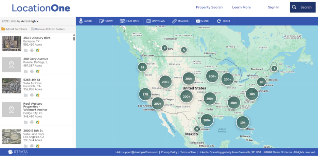Open Property Search in top navigation
The height and width of the screenshot is (156, 318).
(x=209, y=7)
